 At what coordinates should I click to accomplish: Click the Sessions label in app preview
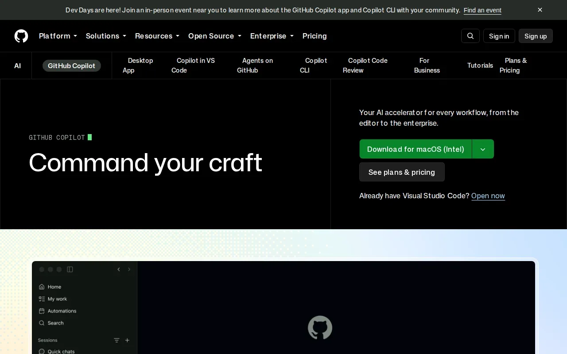[x=48, y=340]
